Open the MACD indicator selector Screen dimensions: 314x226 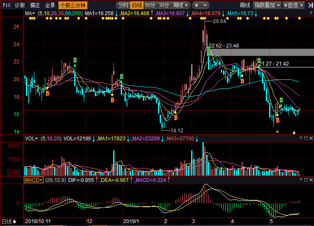coord(34,180)
